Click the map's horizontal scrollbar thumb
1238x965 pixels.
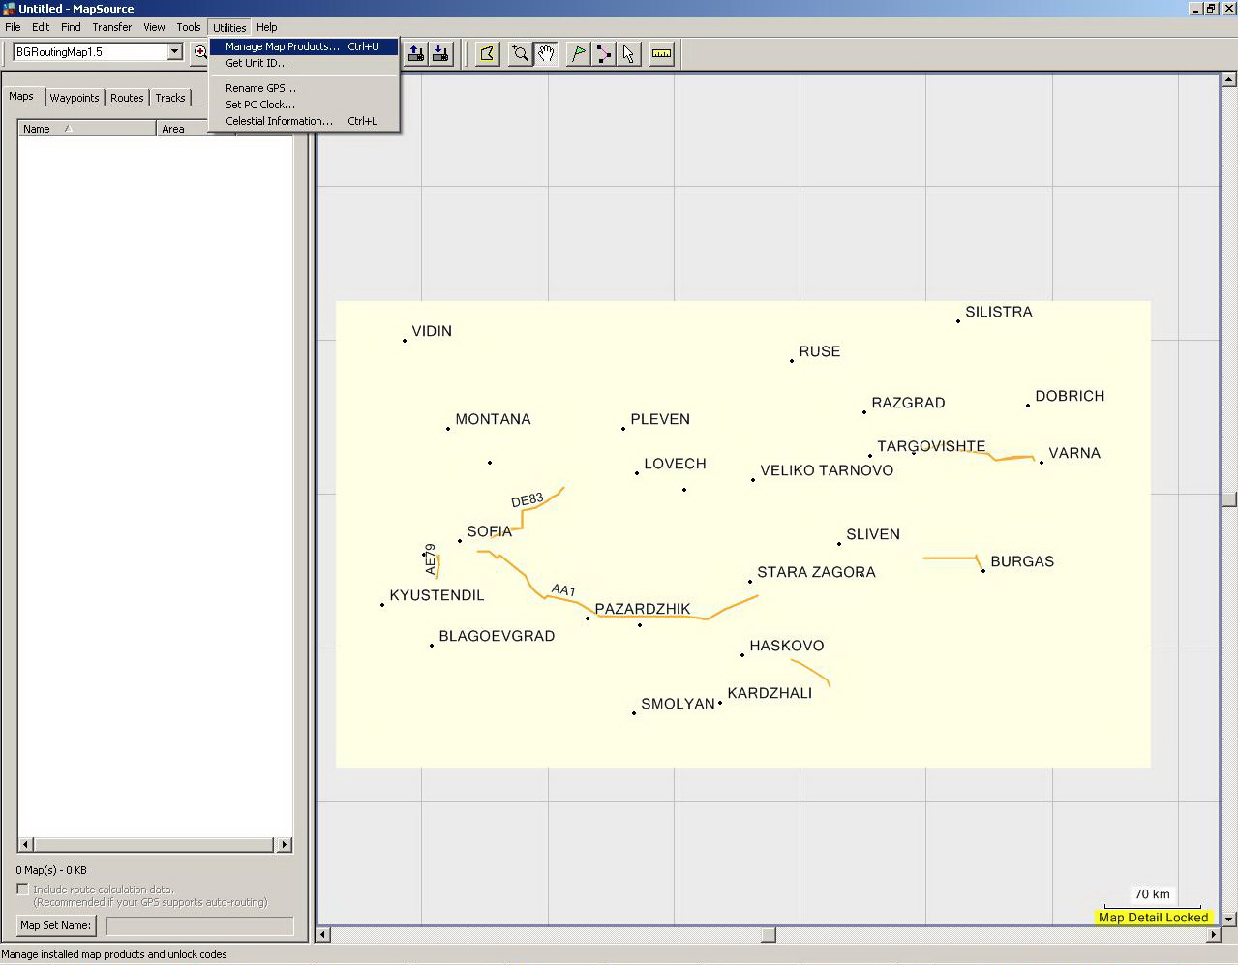click(x=769, y=935)
